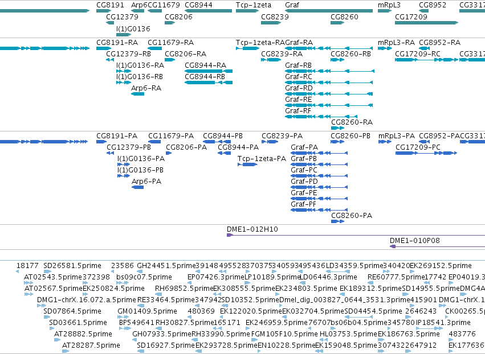Viewport: 485px width, 354px height.
Task: Select EST DMG1-chrX.16.072.a.5prime
Action: [42, 306]
